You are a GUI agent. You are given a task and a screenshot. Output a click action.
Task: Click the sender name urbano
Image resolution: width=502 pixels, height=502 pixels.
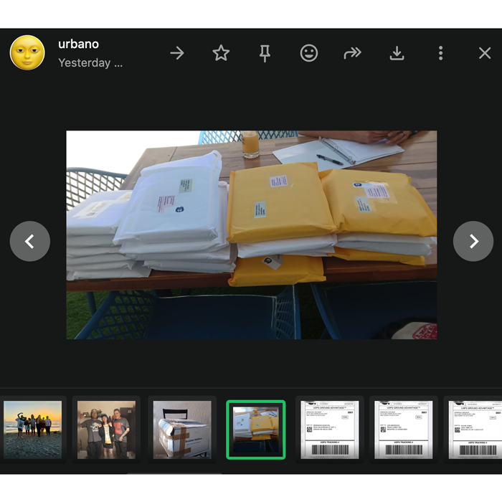(x=78, y=44)
